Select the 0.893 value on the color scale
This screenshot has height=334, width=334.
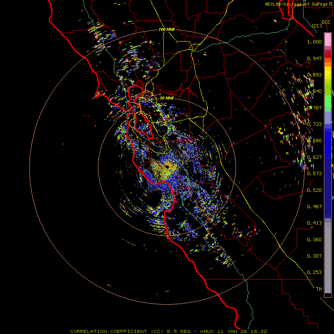[x=314, y=75]
